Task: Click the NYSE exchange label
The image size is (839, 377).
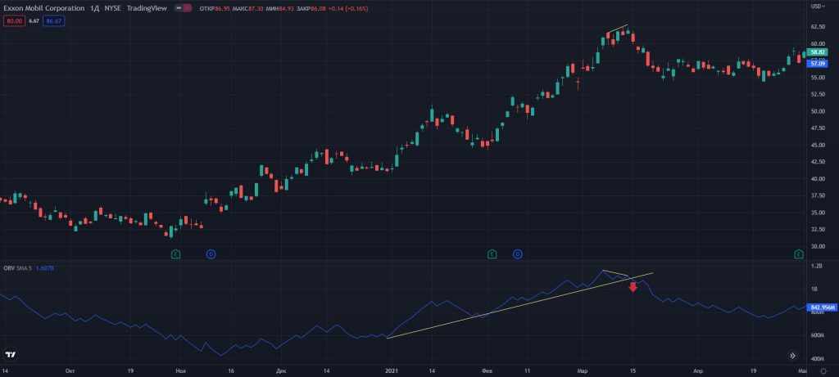Action: point(113,8)
